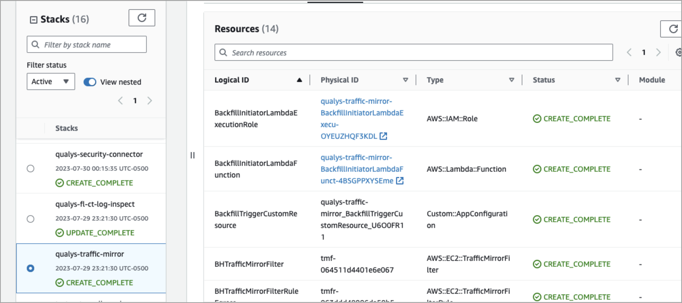Open BackfillInitiatorLambdaExecutionRole physical ID link
Screen dimensions: 682x303
tap(362, 119)
